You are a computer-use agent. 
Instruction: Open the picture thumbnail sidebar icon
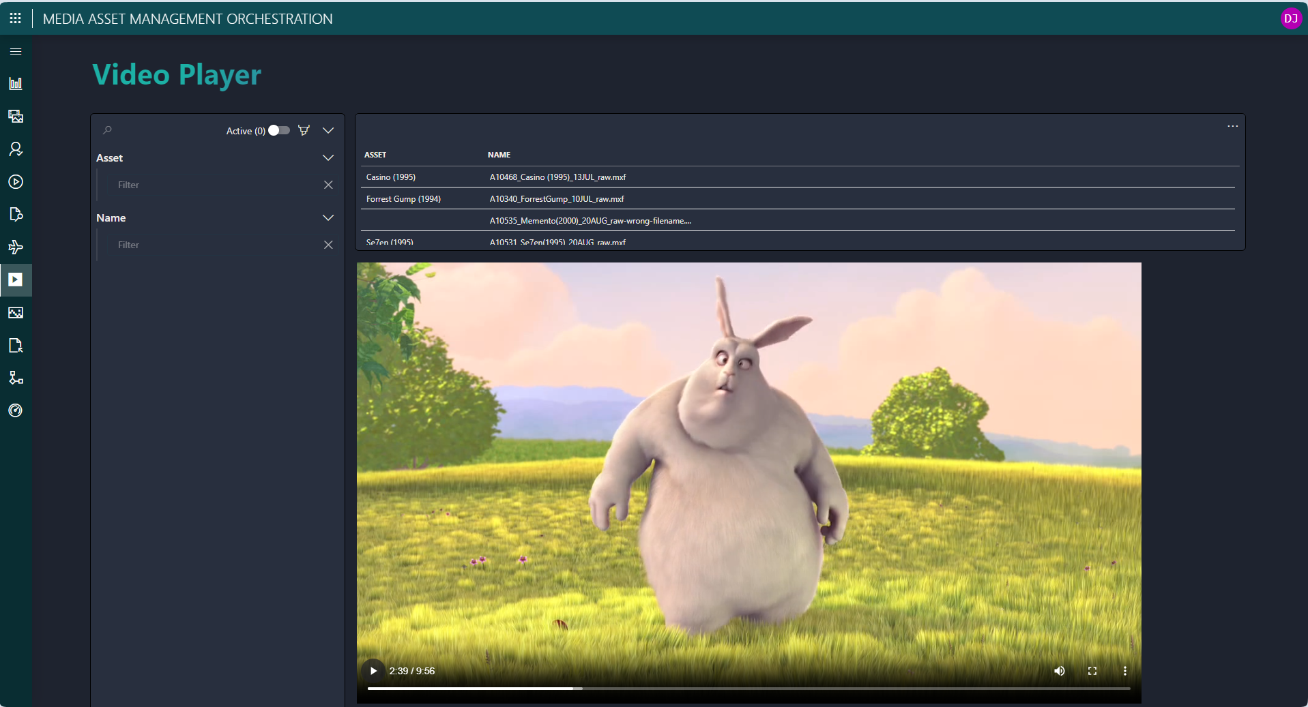point(16,312)
